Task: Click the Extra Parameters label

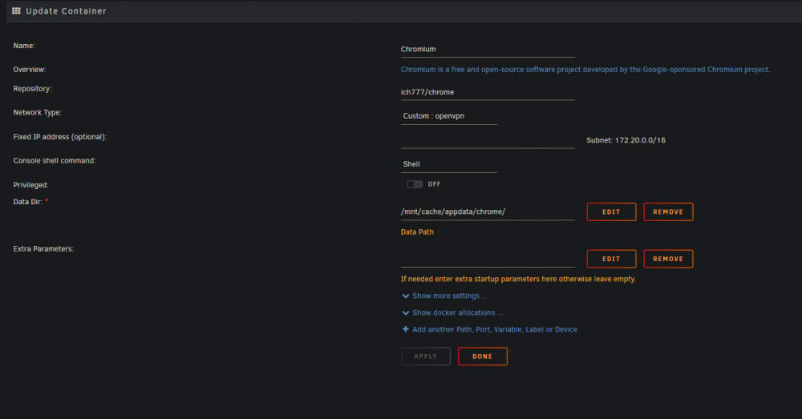Action: 43,249
